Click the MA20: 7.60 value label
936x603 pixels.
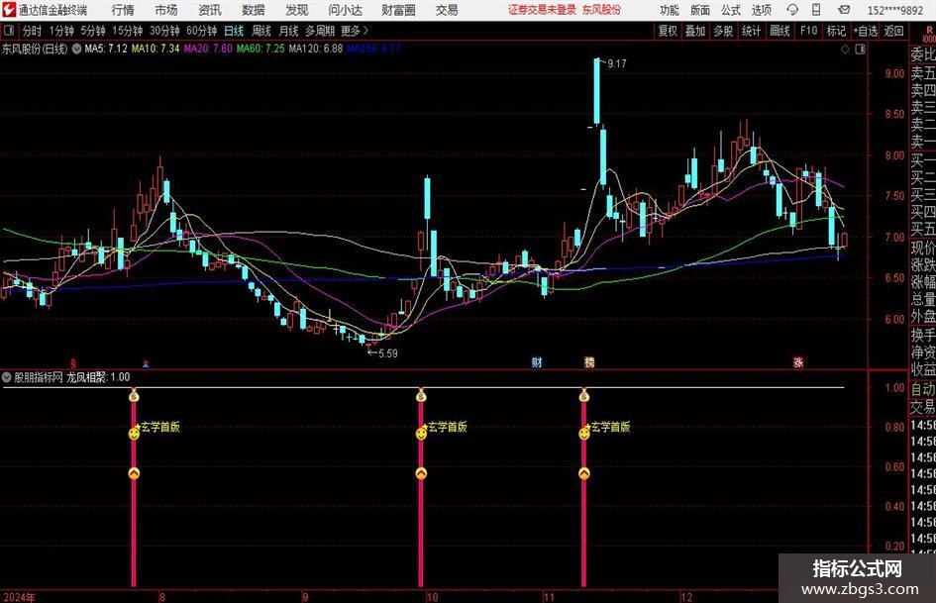coord(208,49)
